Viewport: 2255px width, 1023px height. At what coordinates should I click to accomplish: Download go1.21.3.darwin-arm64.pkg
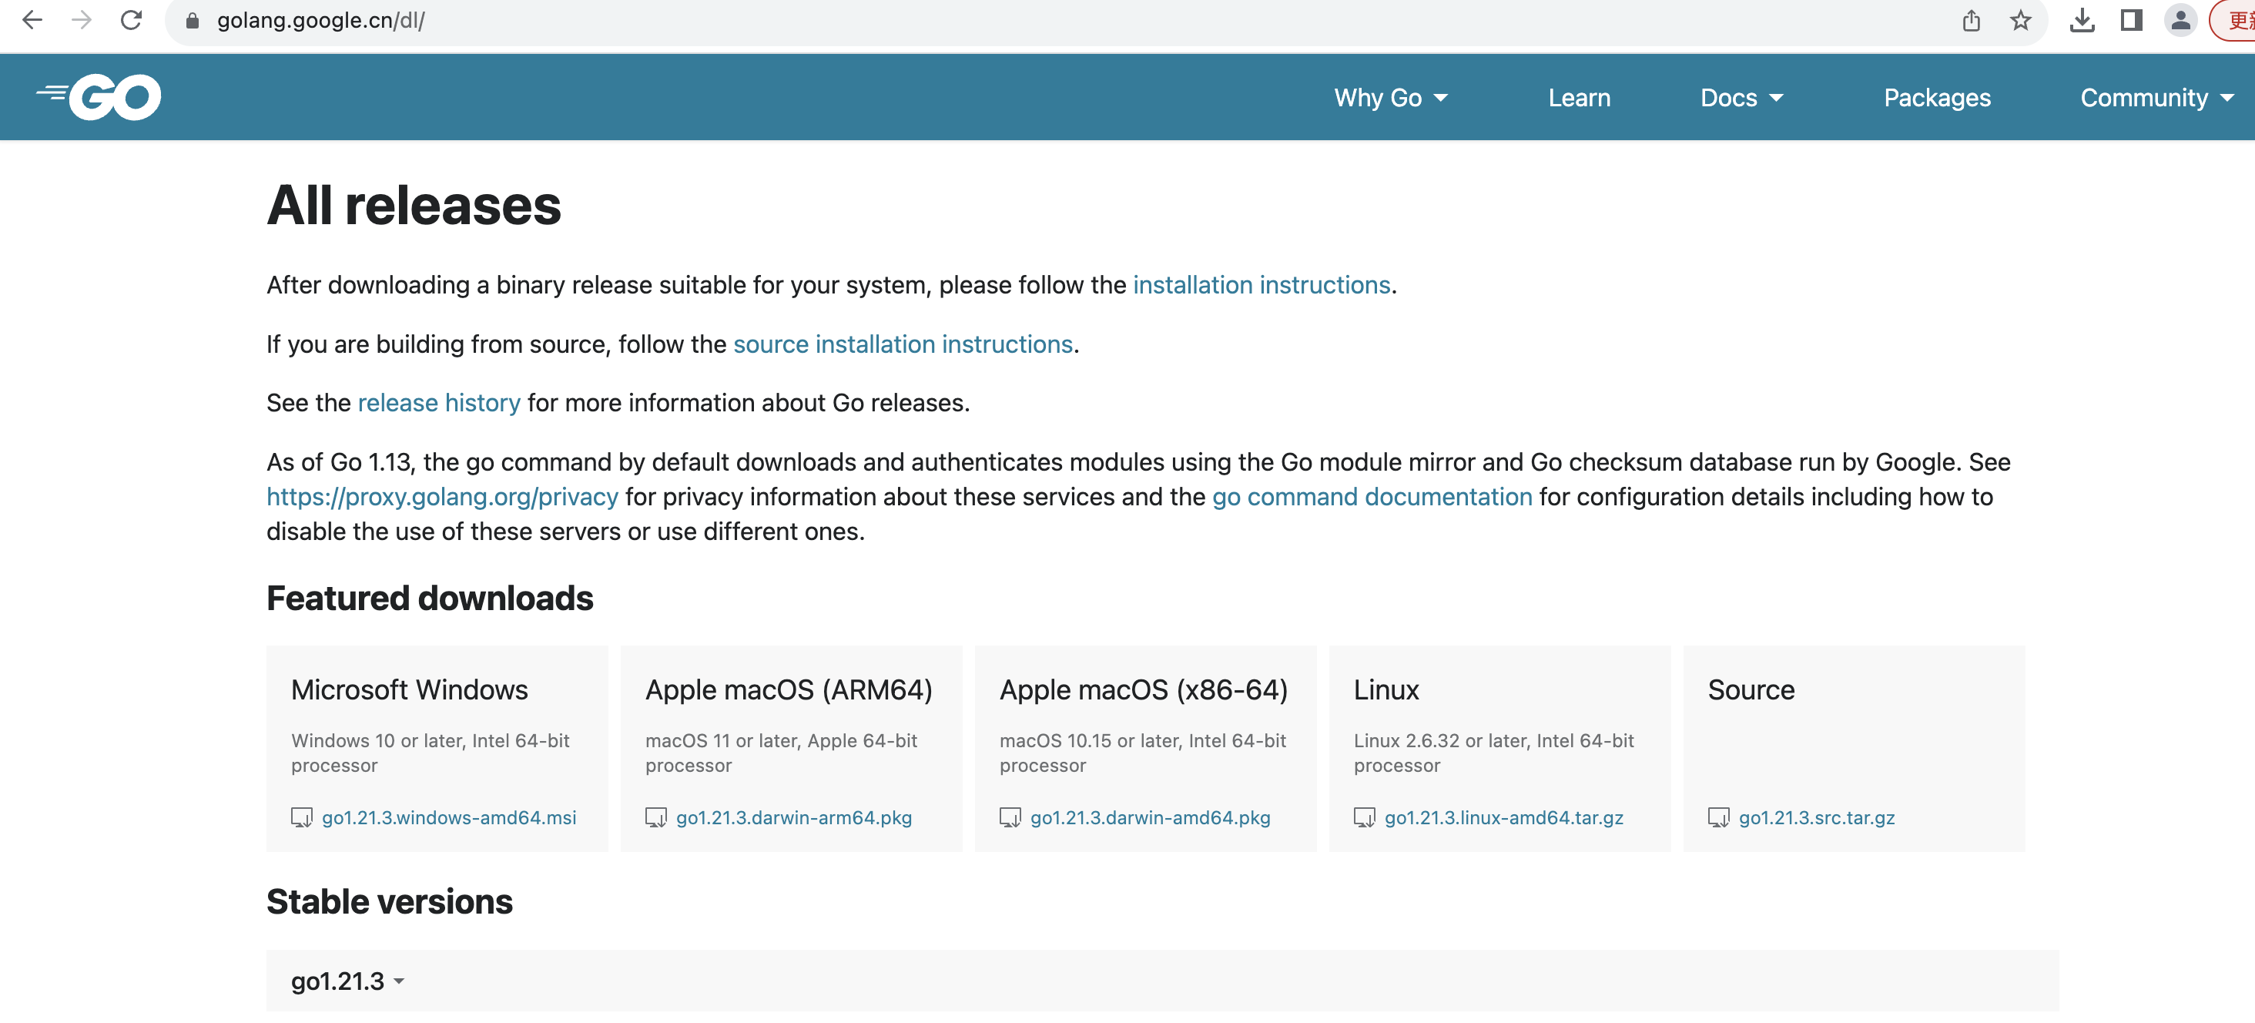(794, 818)
